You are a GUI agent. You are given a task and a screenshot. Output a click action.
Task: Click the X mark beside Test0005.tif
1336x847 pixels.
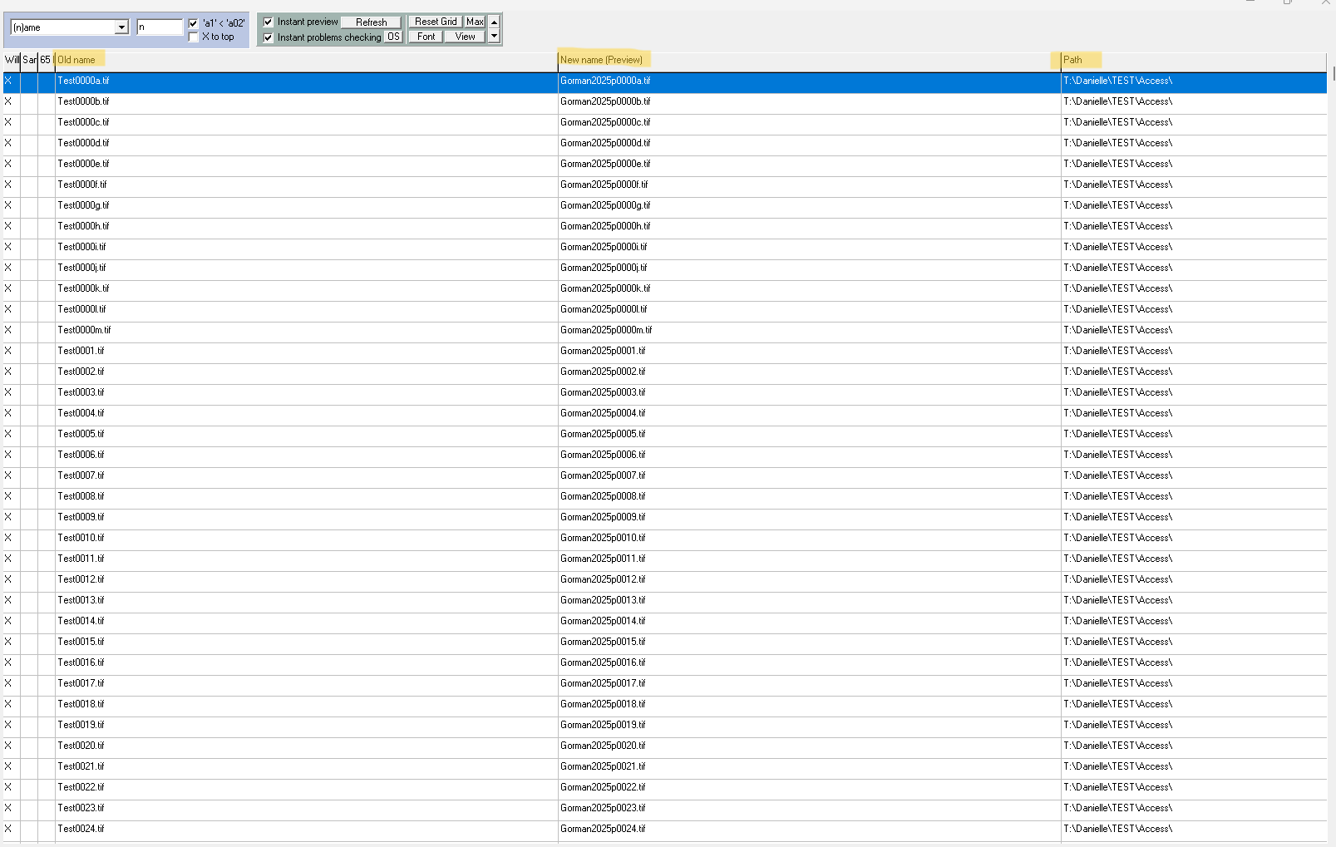click(8, 434)
